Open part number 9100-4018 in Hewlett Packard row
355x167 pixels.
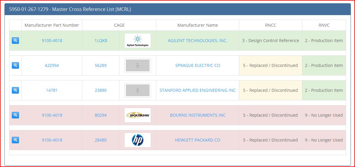pyautogui.click(x=52, y=140)
